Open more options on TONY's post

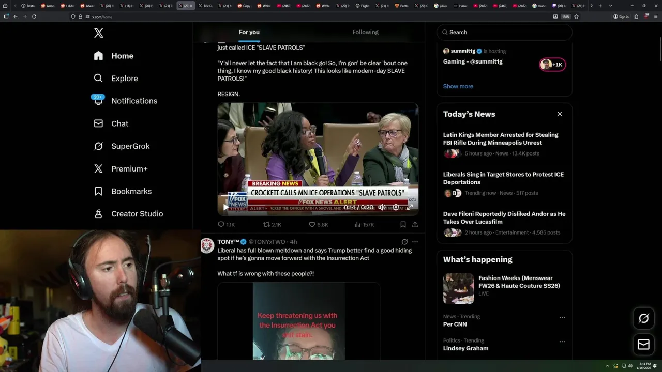click(x=415, y=242)
